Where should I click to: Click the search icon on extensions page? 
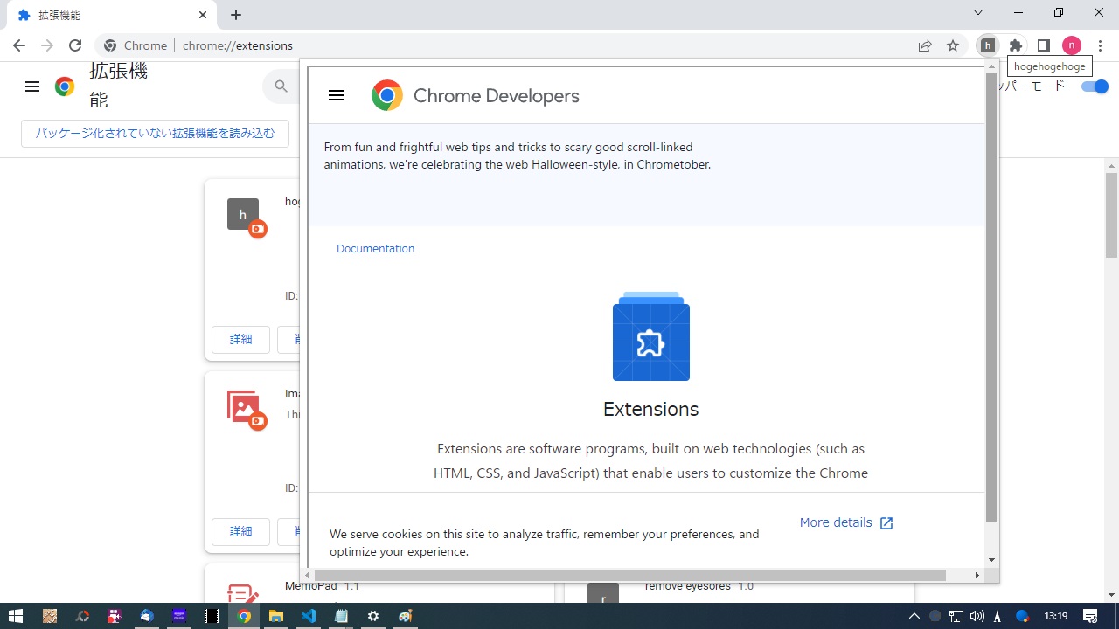point(281,86)
